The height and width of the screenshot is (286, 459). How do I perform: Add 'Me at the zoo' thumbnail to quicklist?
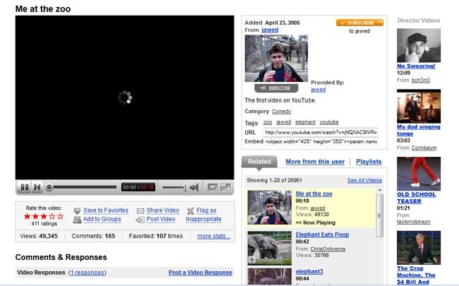[252, 219]
